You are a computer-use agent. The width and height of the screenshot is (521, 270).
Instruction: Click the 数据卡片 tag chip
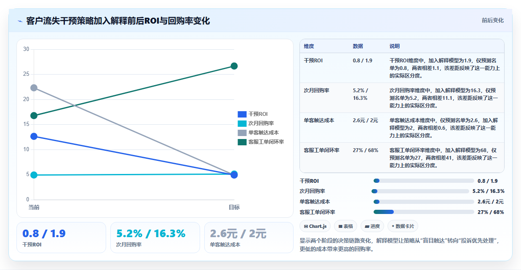[x=403, y=226]
